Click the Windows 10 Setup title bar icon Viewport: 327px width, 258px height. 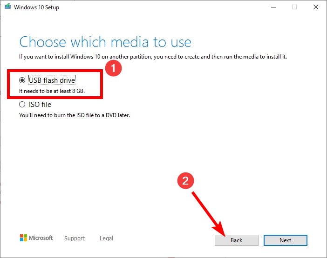[x=8, y=7]
